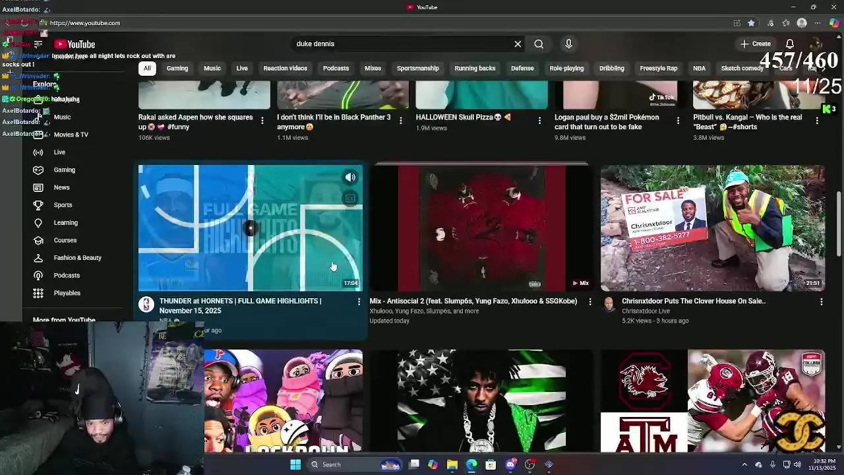This screenshot has height=475, width=844.
Task: Open the notifications bell
Action: (x=789, y=44)
